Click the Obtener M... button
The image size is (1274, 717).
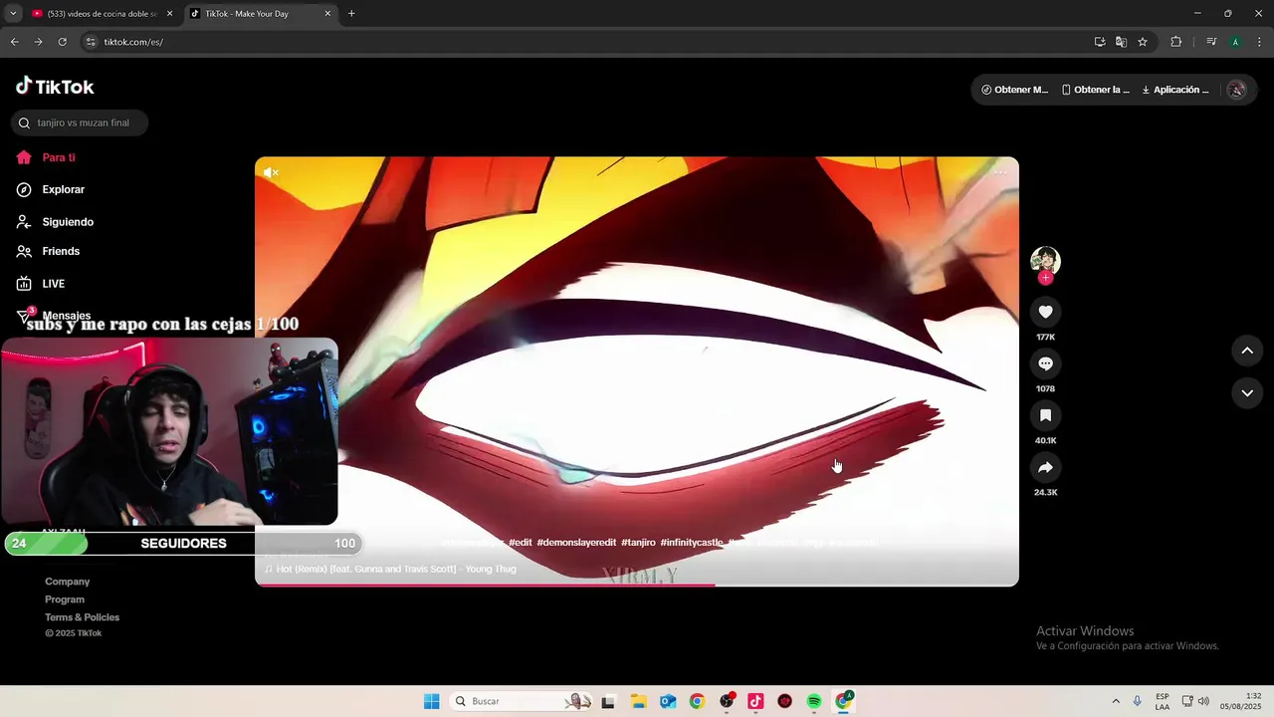[x=1015, y=90]
